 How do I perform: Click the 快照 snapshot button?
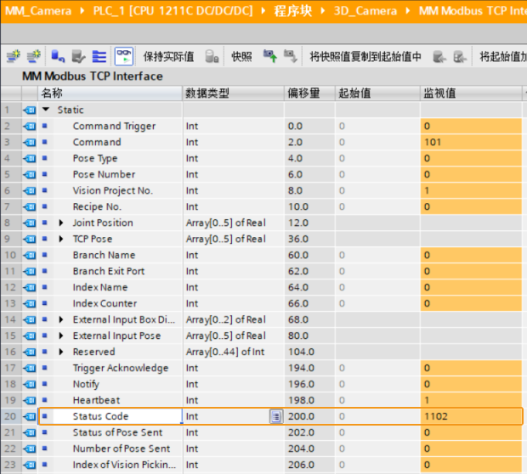click(241, 56)
